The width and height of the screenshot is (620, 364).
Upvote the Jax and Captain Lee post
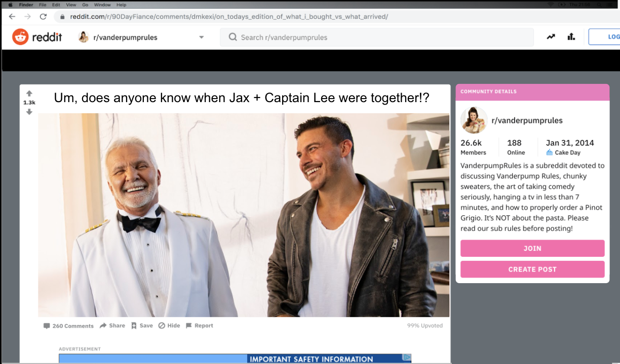pos(29,94)
